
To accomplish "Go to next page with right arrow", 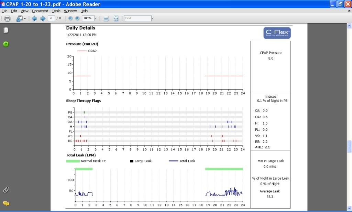I will tap(43, 18).
